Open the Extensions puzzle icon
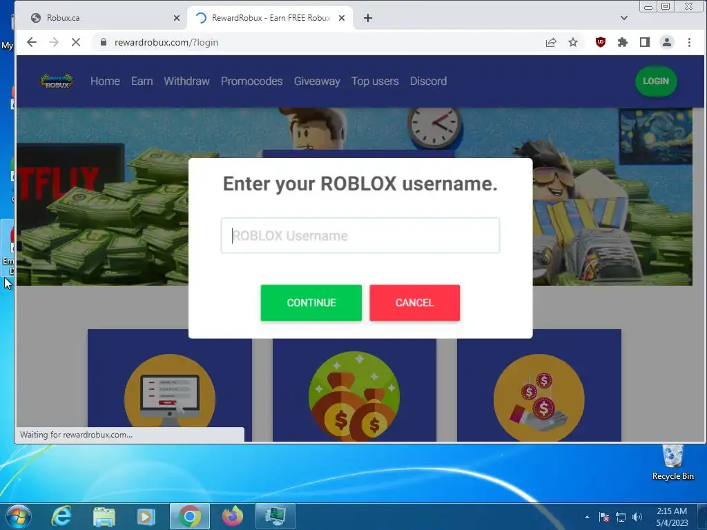Screen dimensions: 707x530 click(x=622, y=42)
